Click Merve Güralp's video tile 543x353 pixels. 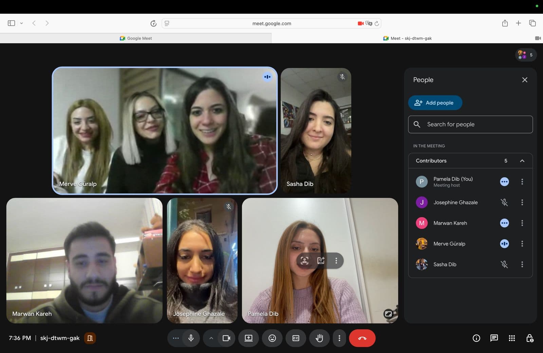(165, 131)
